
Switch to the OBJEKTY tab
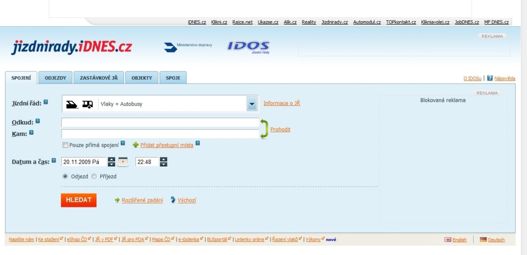point(142,78)
